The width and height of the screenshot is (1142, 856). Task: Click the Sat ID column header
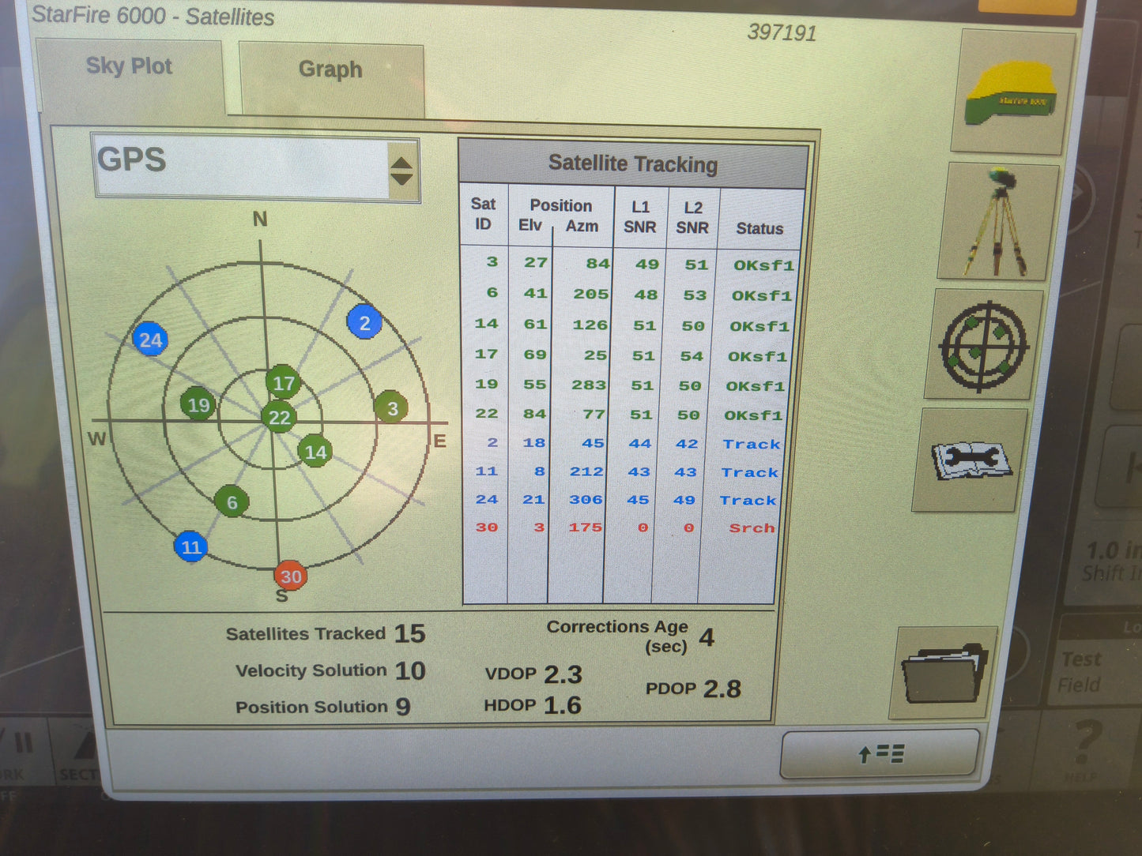(x=483, y=213)
